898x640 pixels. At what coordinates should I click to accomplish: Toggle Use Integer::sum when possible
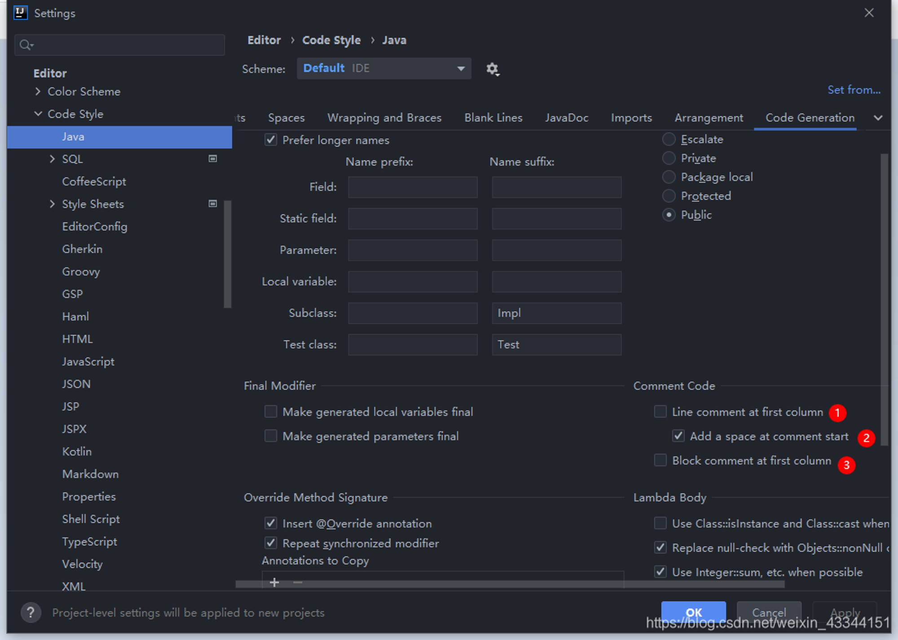[x=660, y=571]
